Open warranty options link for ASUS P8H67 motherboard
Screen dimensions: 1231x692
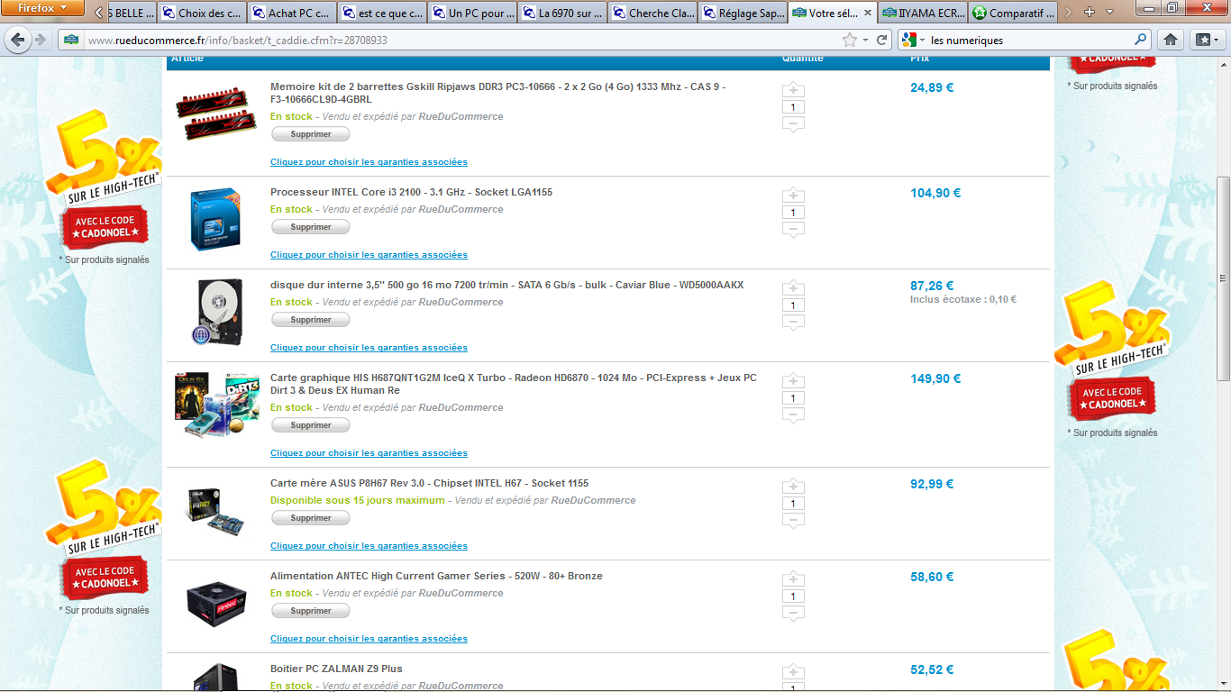tap(369, 546)
